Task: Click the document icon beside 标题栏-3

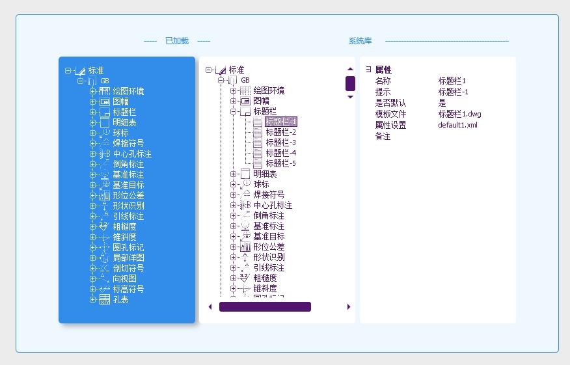Action: pyautogui.click(x=258, y=142)
